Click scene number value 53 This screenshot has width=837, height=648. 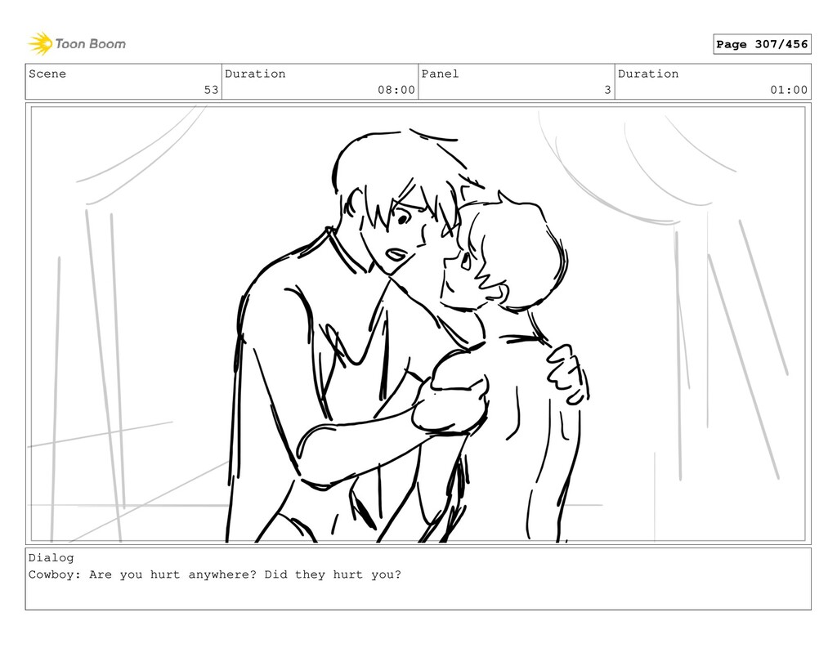point(212,90)
